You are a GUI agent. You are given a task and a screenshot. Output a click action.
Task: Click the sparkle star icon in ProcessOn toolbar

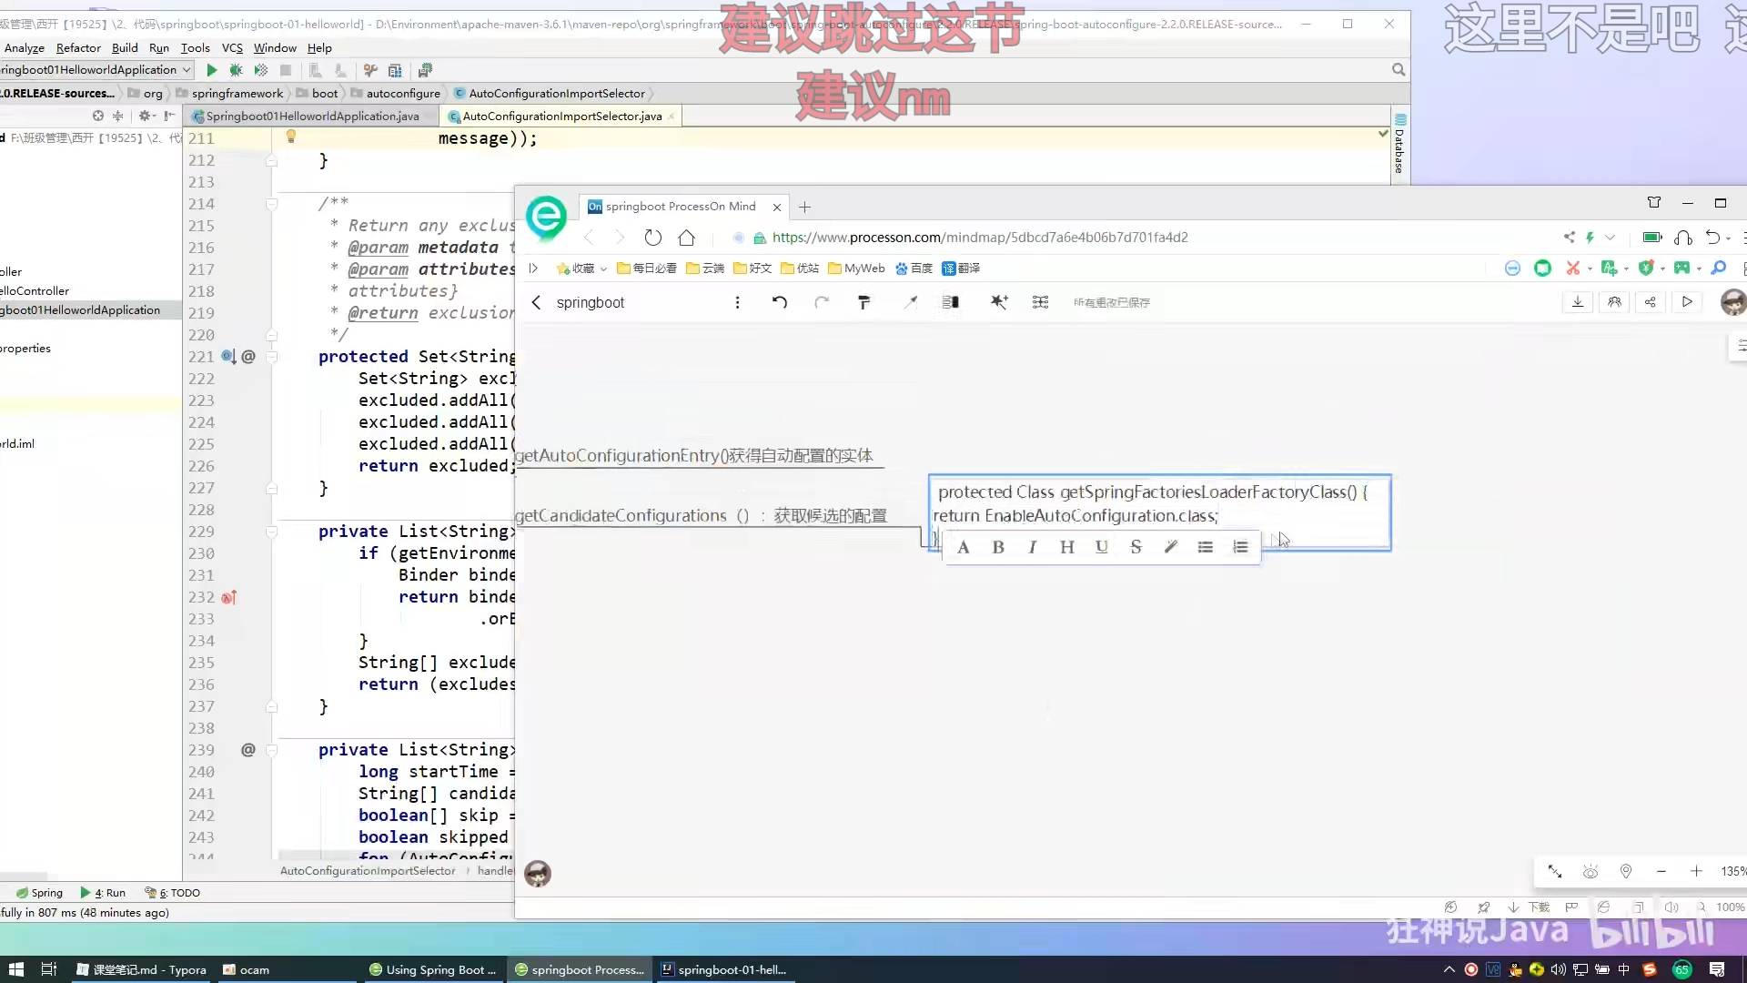coord(999,302)
